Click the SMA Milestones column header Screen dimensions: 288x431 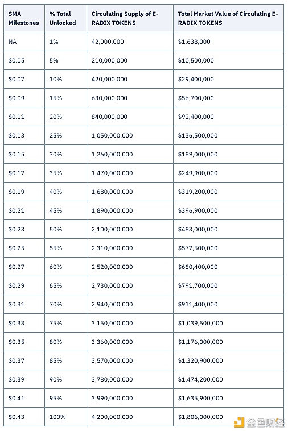click(x=24, y=18)
